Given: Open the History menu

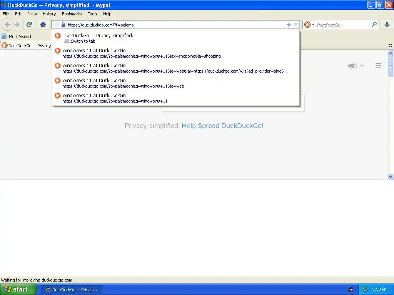Looking at the screenshot, I should click(x=49, y=14).
